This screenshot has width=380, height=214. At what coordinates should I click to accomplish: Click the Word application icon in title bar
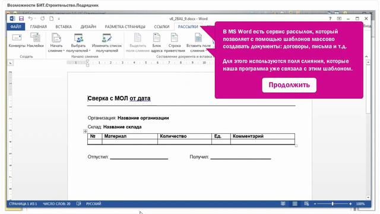pos(12,18)
